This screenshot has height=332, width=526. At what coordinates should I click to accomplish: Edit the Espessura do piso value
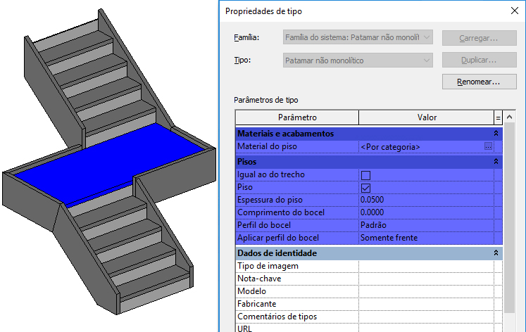[426, 200]
